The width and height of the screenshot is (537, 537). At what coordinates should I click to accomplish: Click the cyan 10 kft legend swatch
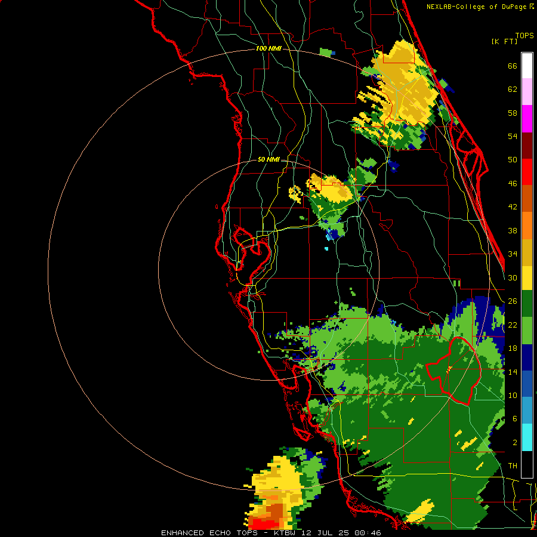pyautogui.click(x=527, y=437)
